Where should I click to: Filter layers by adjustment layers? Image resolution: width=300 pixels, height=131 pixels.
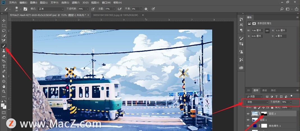pyautogui.click(x=272, y=96)
